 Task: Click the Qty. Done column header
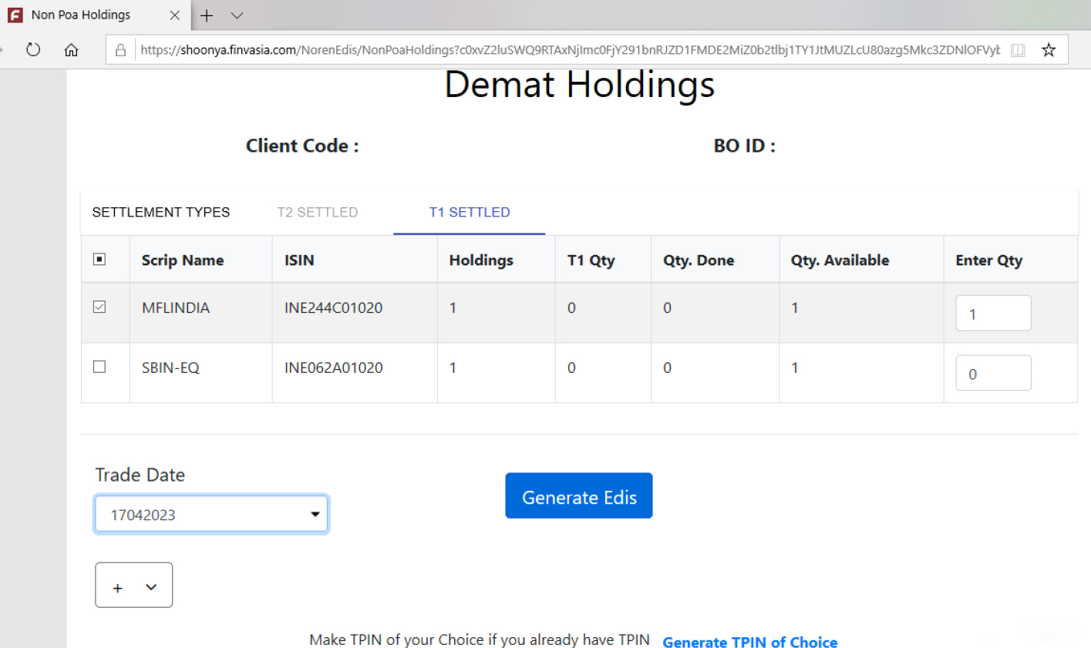(x=699, y=260)
